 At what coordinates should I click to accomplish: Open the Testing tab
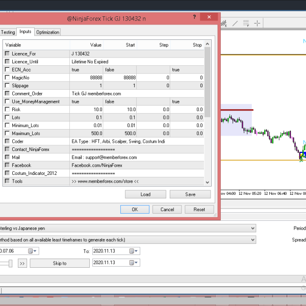point(8,32)
